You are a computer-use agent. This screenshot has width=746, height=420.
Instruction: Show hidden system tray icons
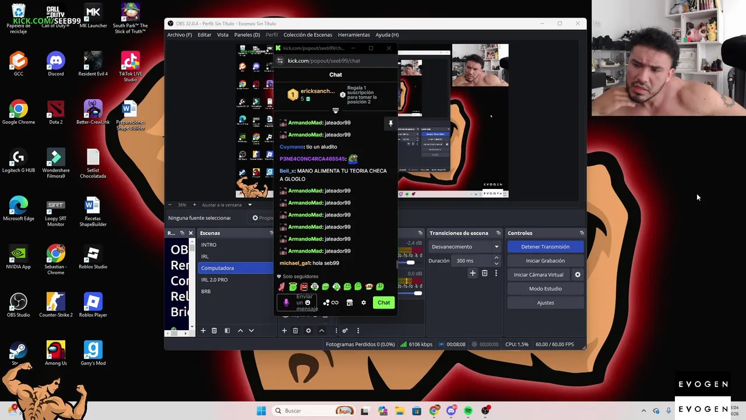point(643,411)
